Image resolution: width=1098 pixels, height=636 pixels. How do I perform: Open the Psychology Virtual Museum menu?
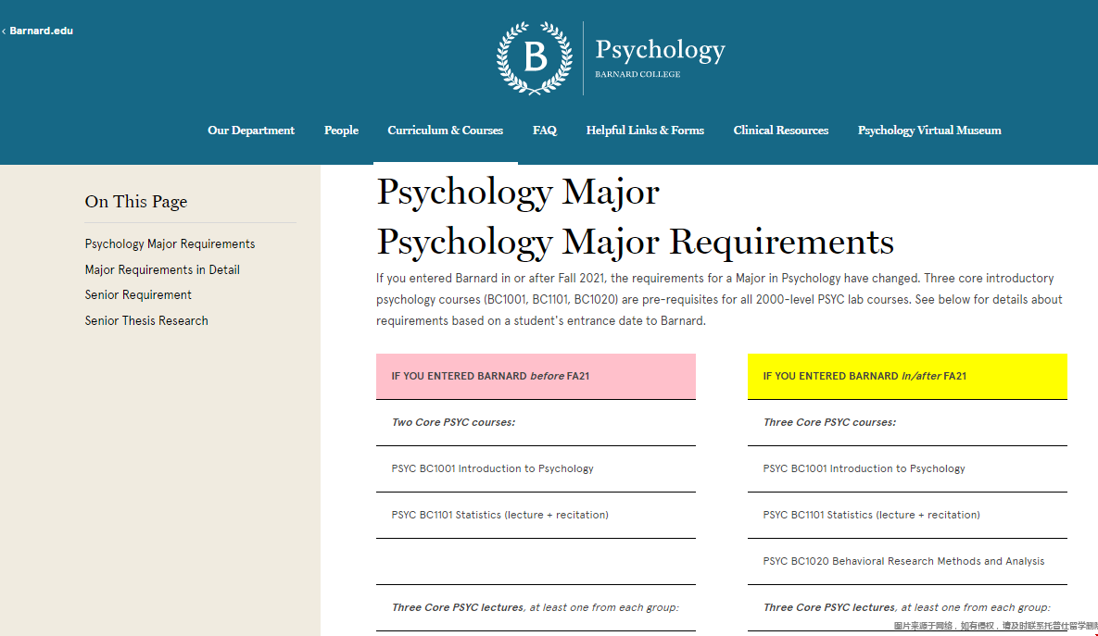[x=929, y=131]
